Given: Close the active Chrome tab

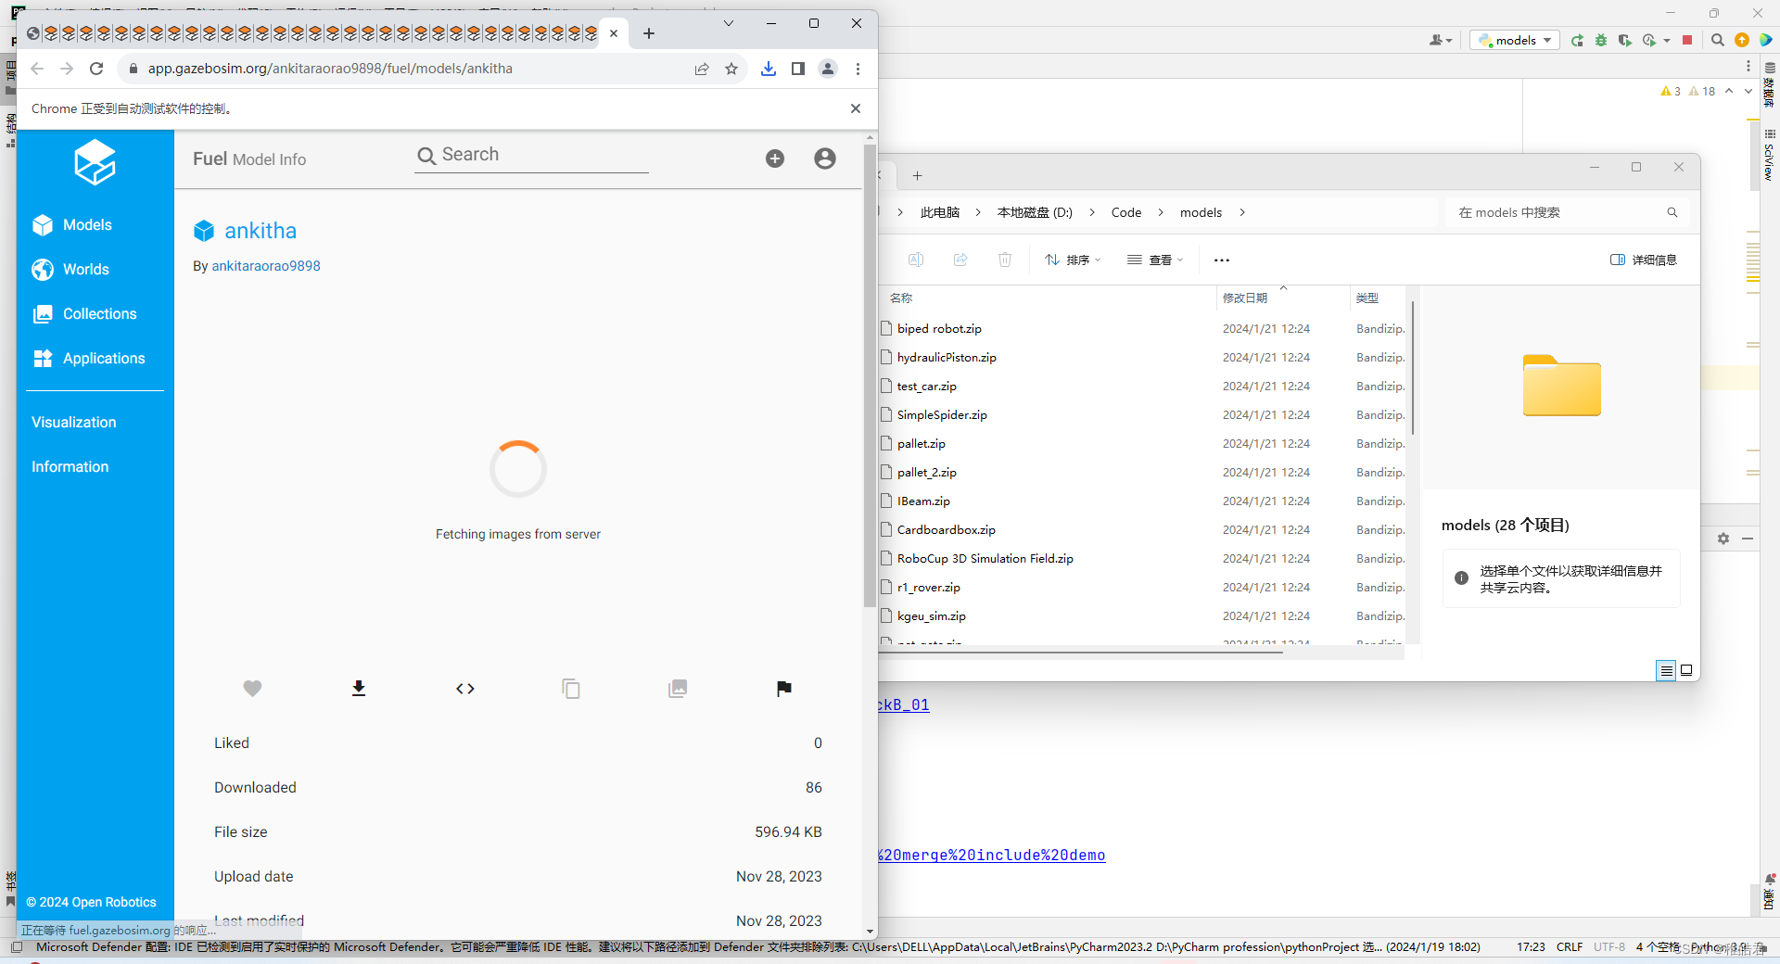Looking at the screenshot, I should coord(614,33).
